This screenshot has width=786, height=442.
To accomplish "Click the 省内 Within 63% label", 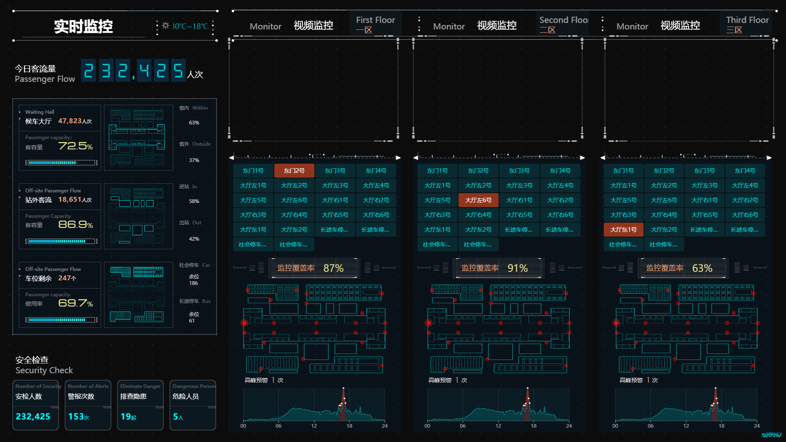I will (x=194, y=115).
